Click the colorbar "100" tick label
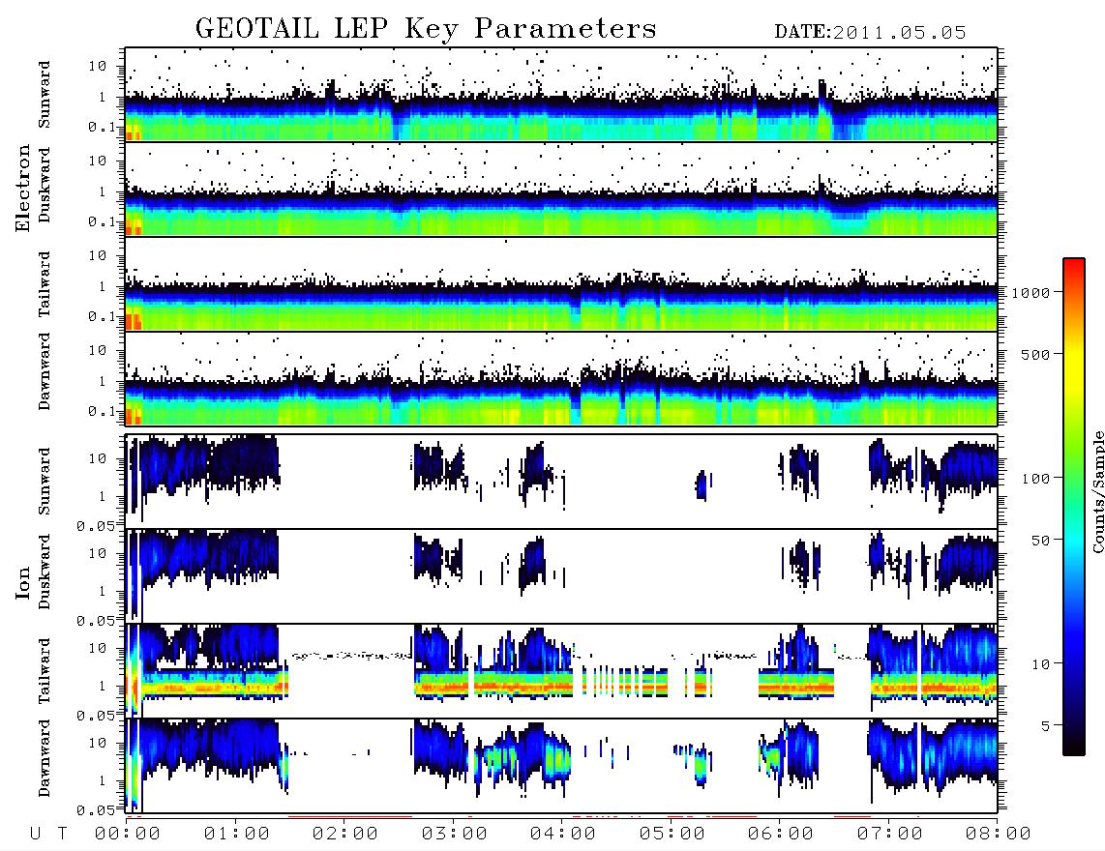The image size is (1105, 851). [x=1035, y=479]
